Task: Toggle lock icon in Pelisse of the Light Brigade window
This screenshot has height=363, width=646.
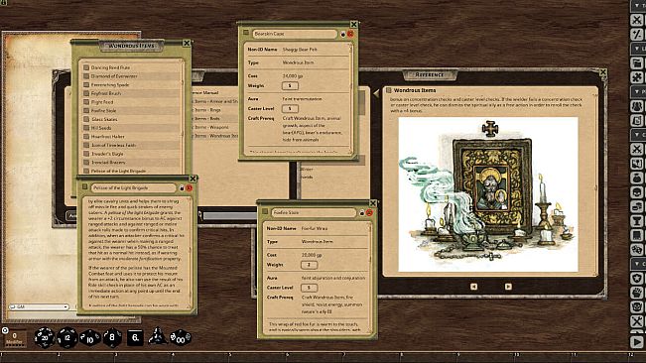Action: [x=182, y=188]
